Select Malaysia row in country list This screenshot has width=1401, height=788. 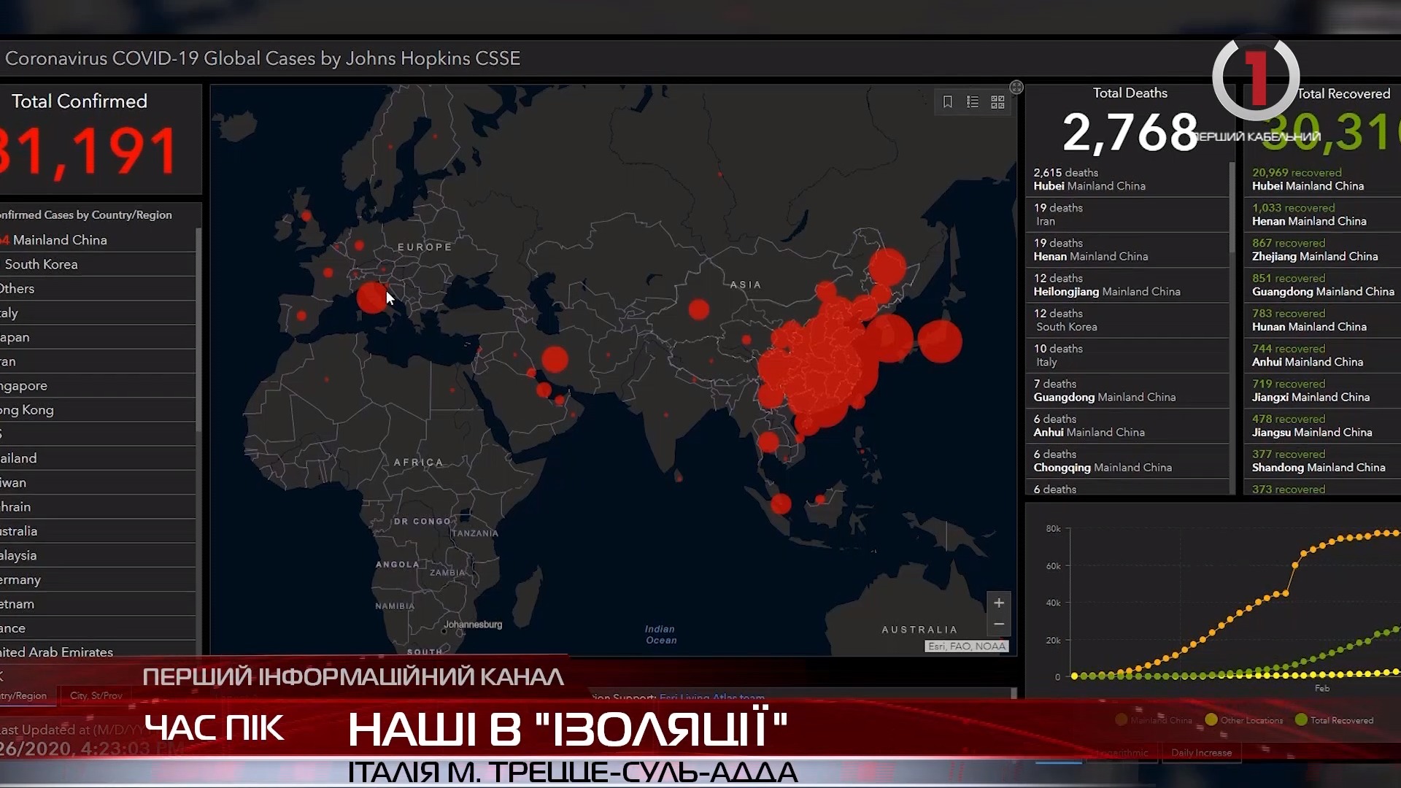(98, 555)
